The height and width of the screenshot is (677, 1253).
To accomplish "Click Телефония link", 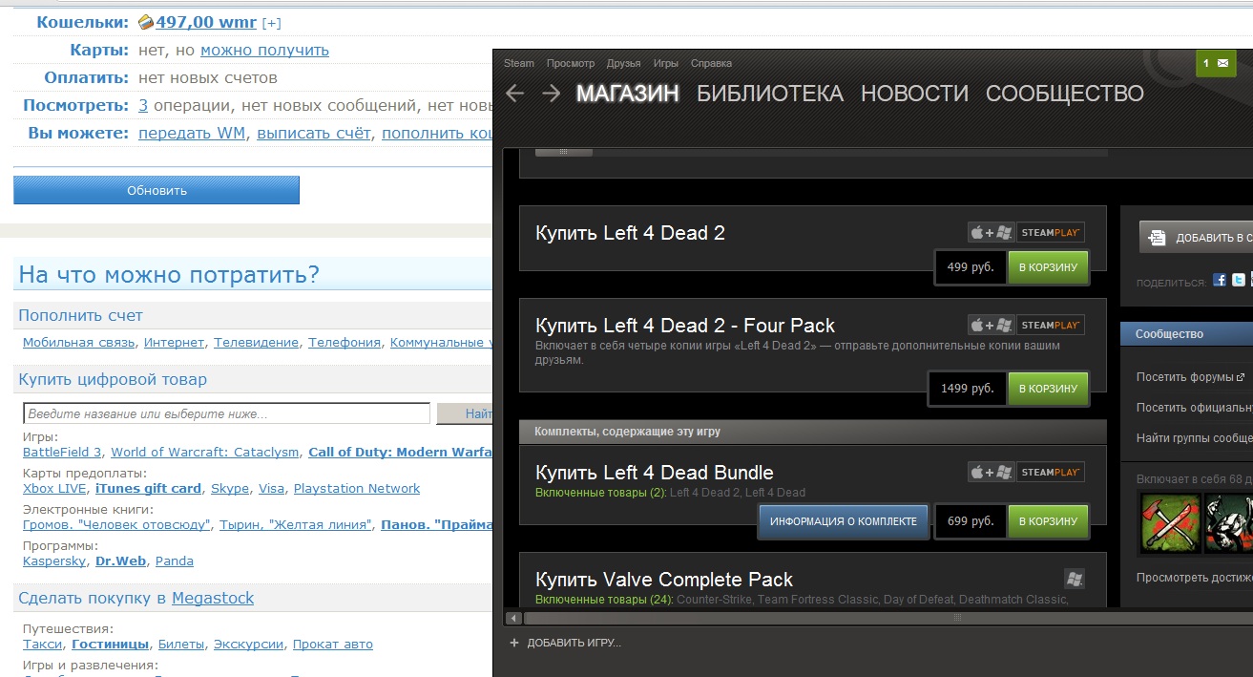I will [x=345, y=342].
